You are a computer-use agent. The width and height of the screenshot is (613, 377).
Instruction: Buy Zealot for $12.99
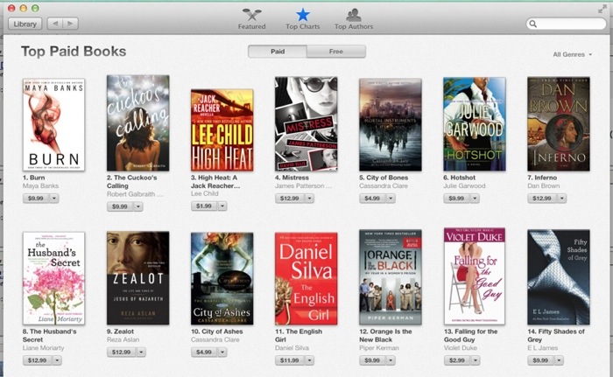[121, 353]
